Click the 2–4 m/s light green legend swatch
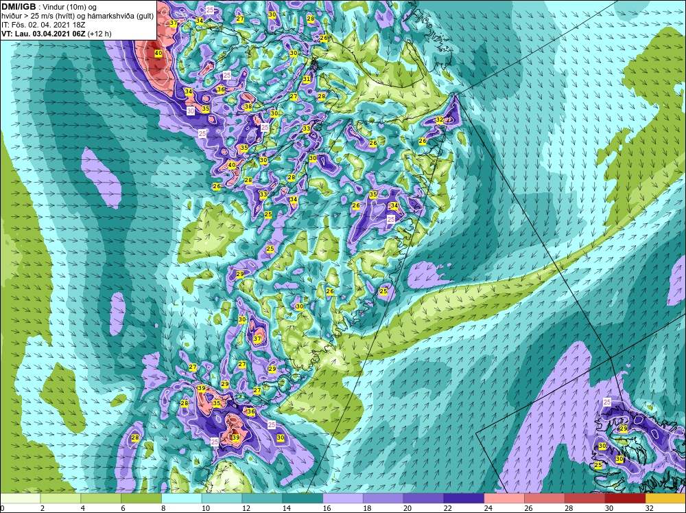Image resolution: width=686 pixels, height=513 pixels. tap(60, 499)
